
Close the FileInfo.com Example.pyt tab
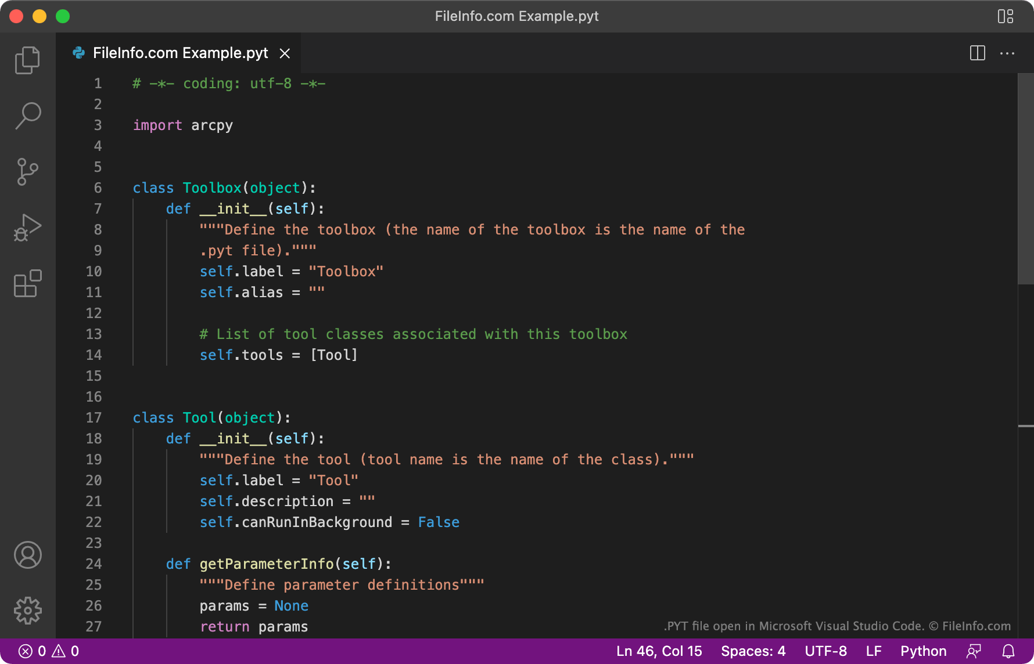tap(285, 53)
